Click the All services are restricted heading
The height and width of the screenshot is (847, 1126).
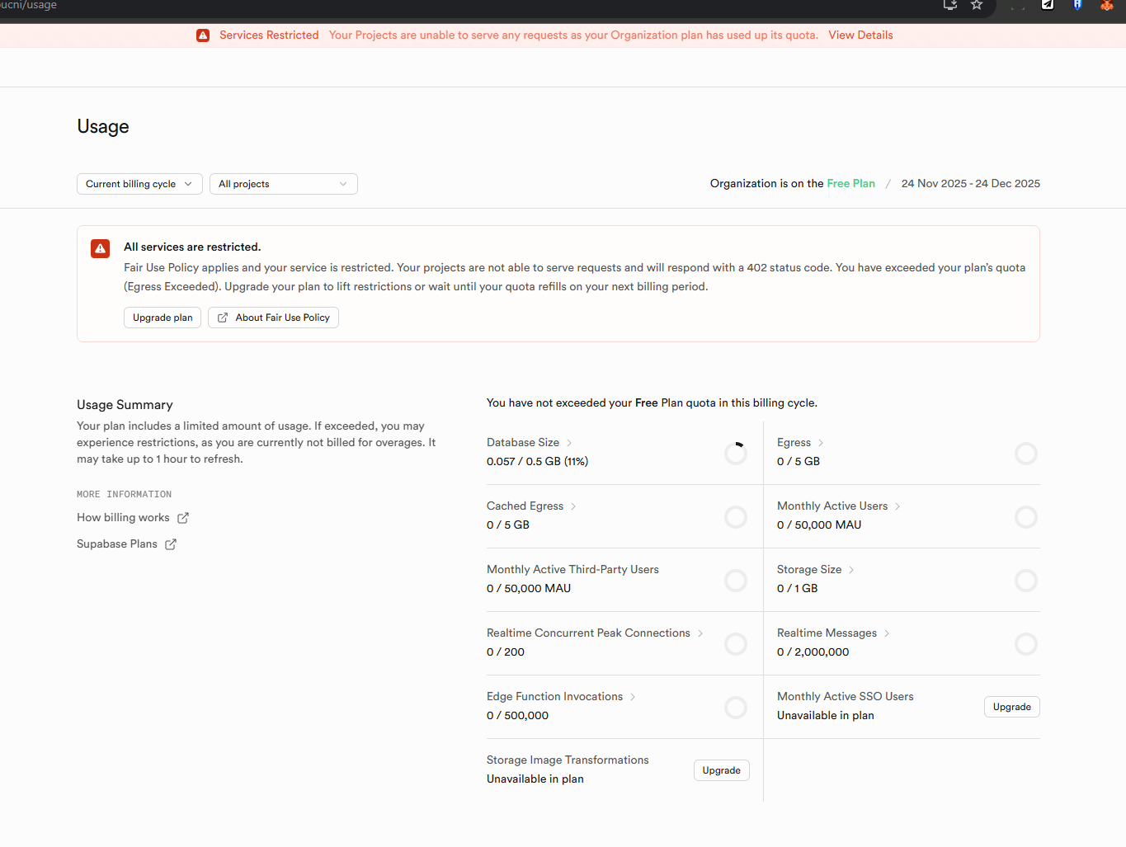coord(192,247)
